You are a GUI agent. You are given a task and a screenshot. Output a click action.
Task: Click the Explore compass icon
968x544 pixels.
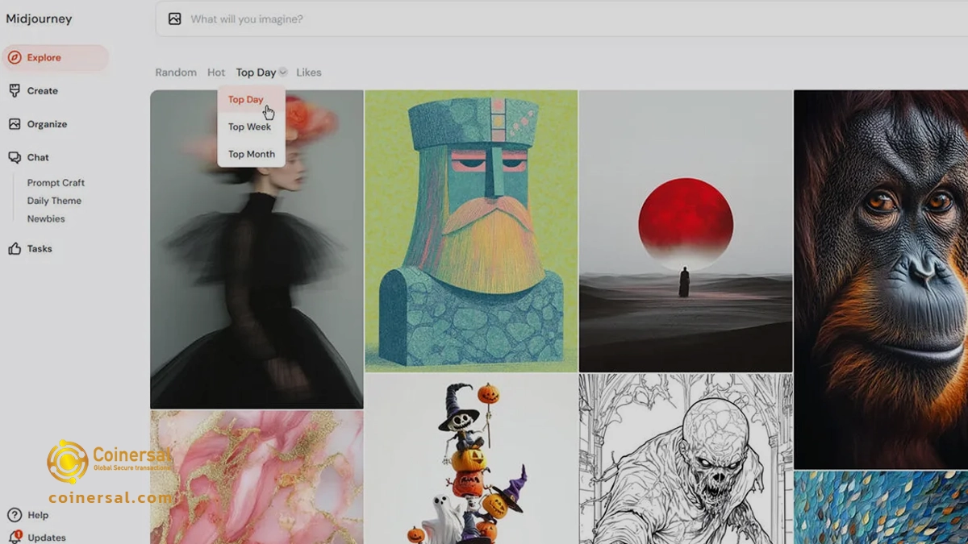coord(15,58)
